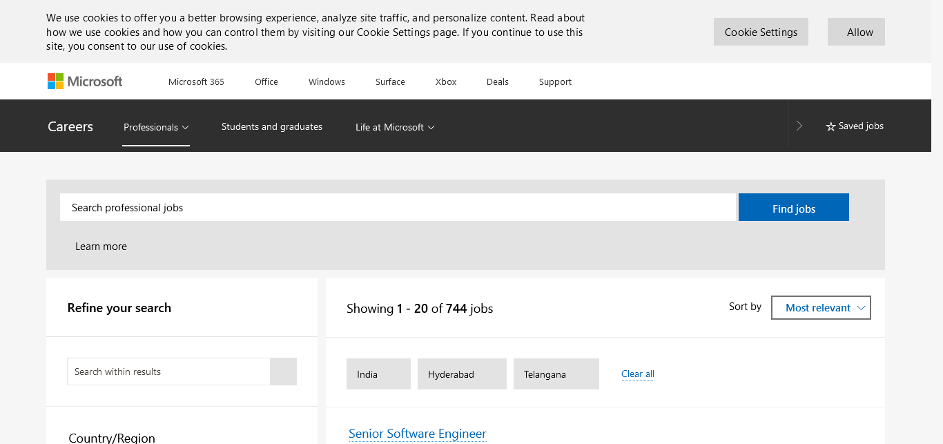Image resolution: width=943 pixels, height=444 pixels.
Task: Expand the Professionals menu
Action: pos(156,127)
